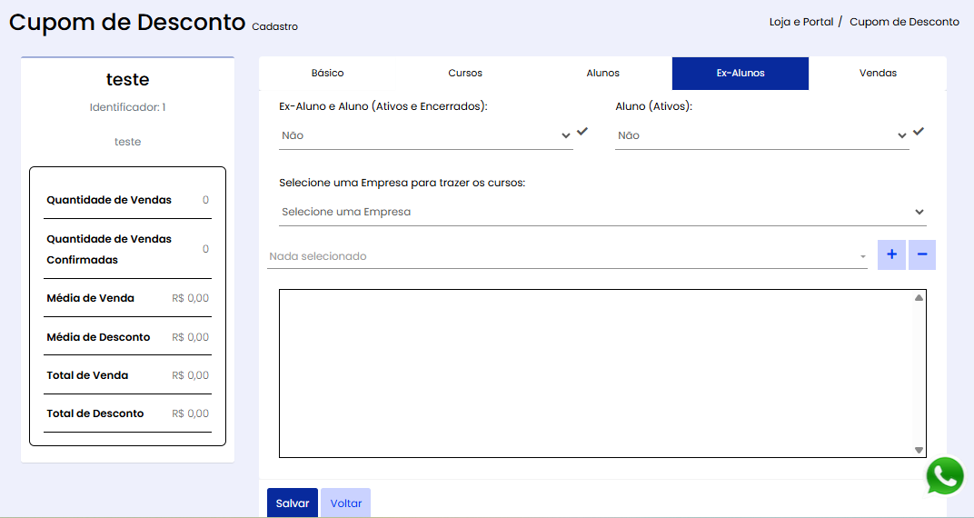Click inside the empty selected courses list box
The width and height of the screenshot is (974, 518).
point(595,373)
